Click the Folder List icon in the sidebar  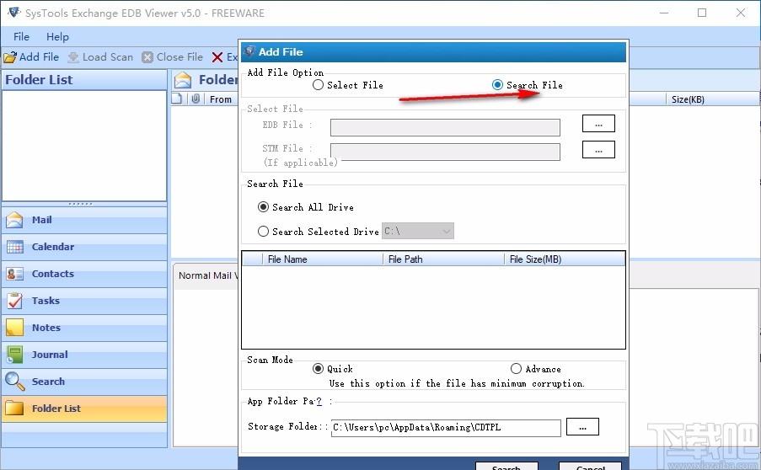coord(14,409)
